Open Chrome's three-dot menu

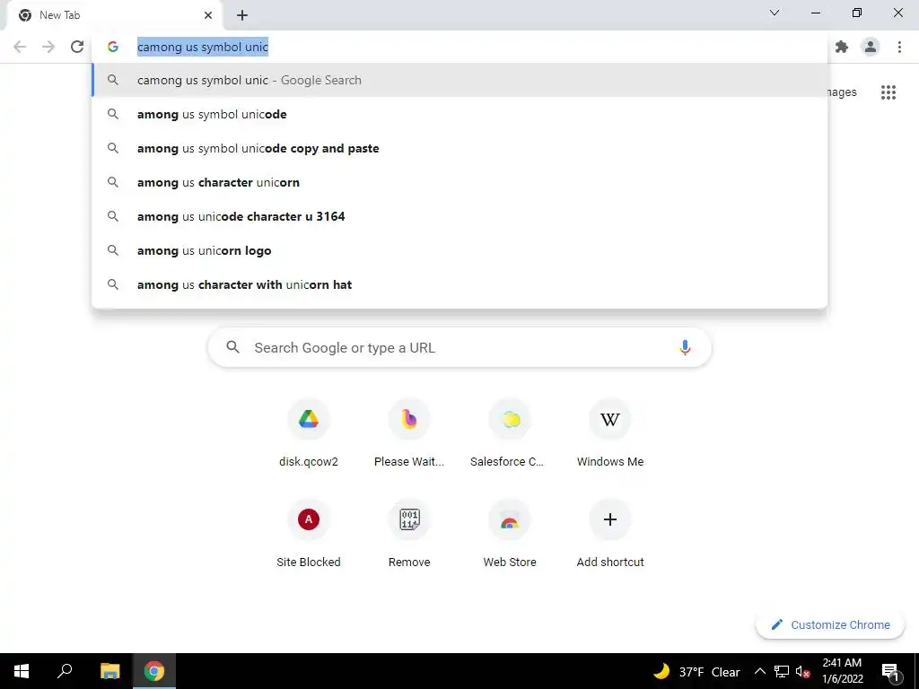[x=899, y=47]
